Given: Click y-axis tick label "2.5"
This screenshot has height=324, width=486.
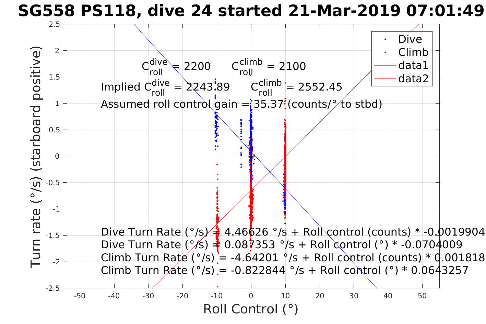Looking at the screenshot, I should click(54, 24).
